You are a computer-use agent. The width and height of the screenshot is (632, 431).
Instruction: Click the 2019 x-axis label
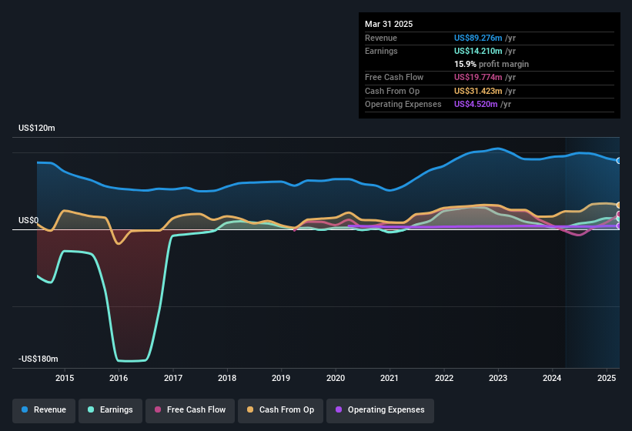click(x=281, y=378)
